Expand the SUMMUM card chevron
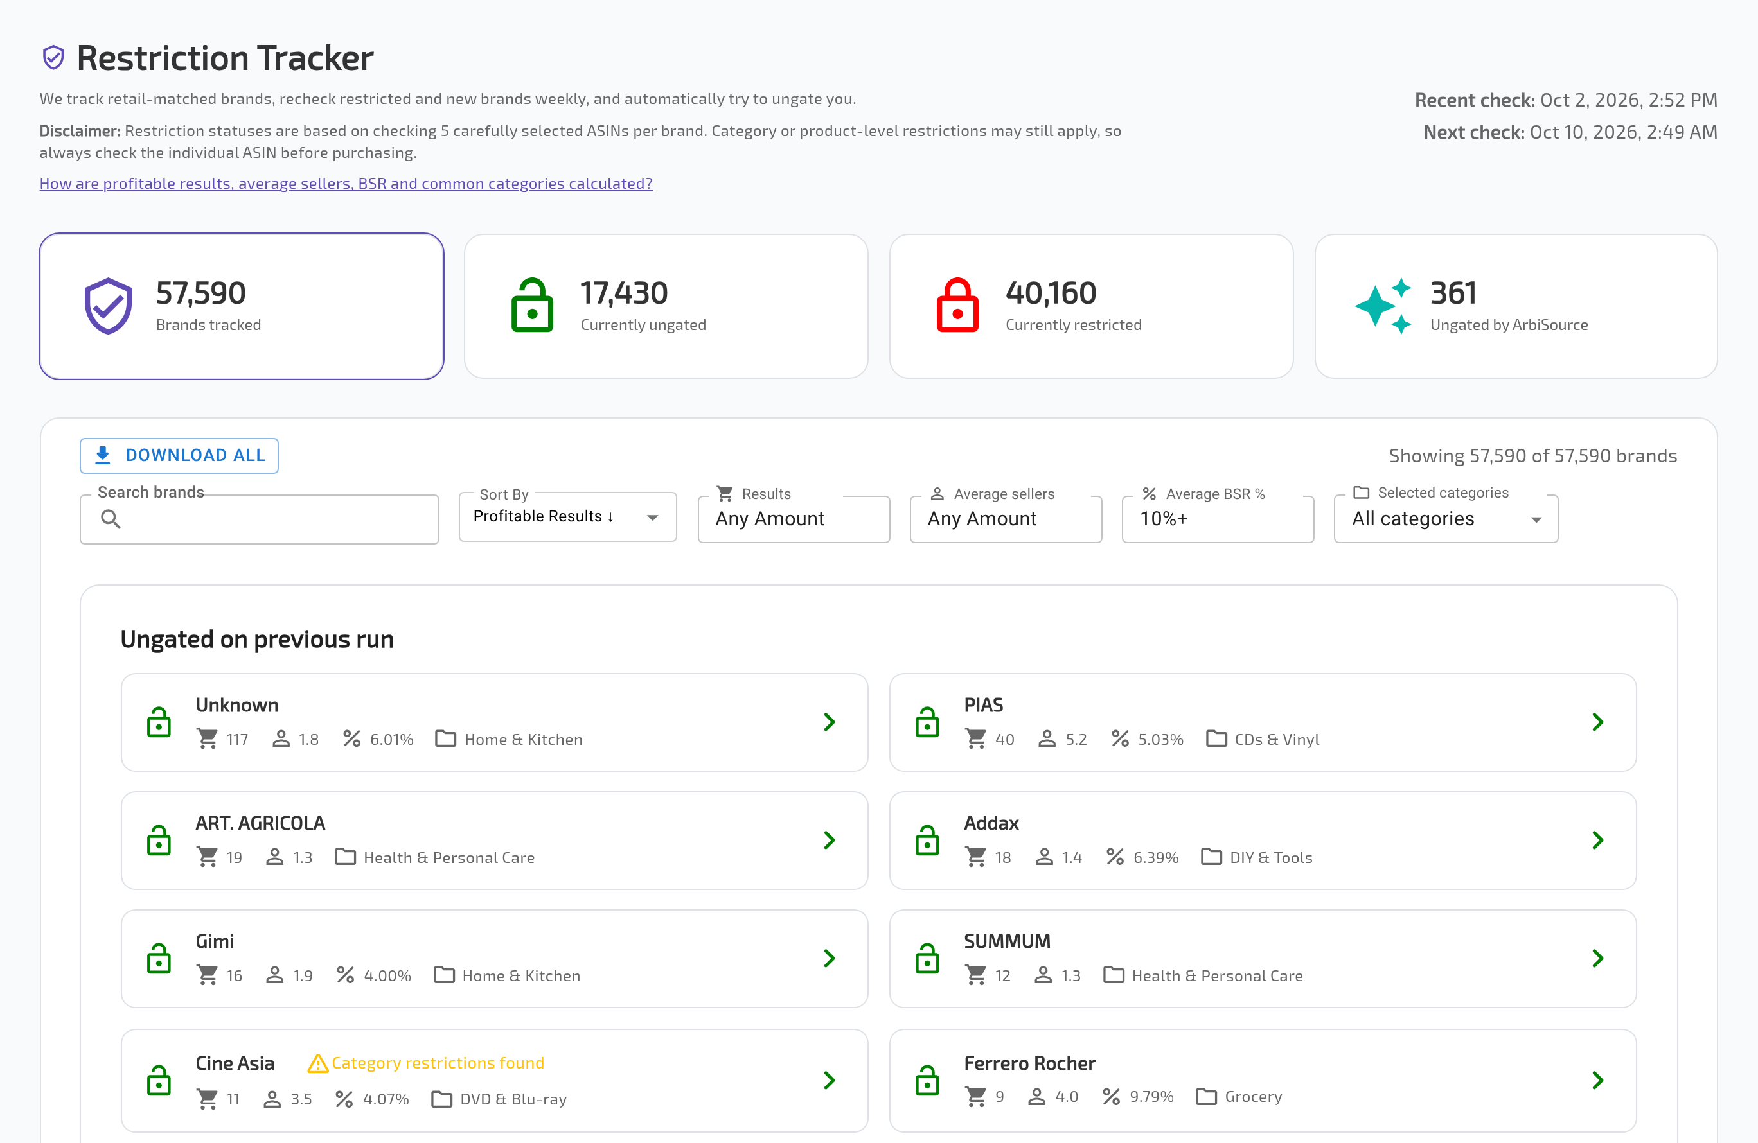 (1598, 959)
